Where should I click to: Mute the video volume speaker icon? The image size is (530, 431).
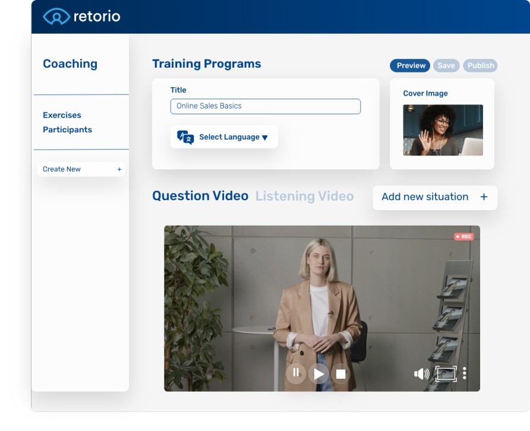[421, 373]
